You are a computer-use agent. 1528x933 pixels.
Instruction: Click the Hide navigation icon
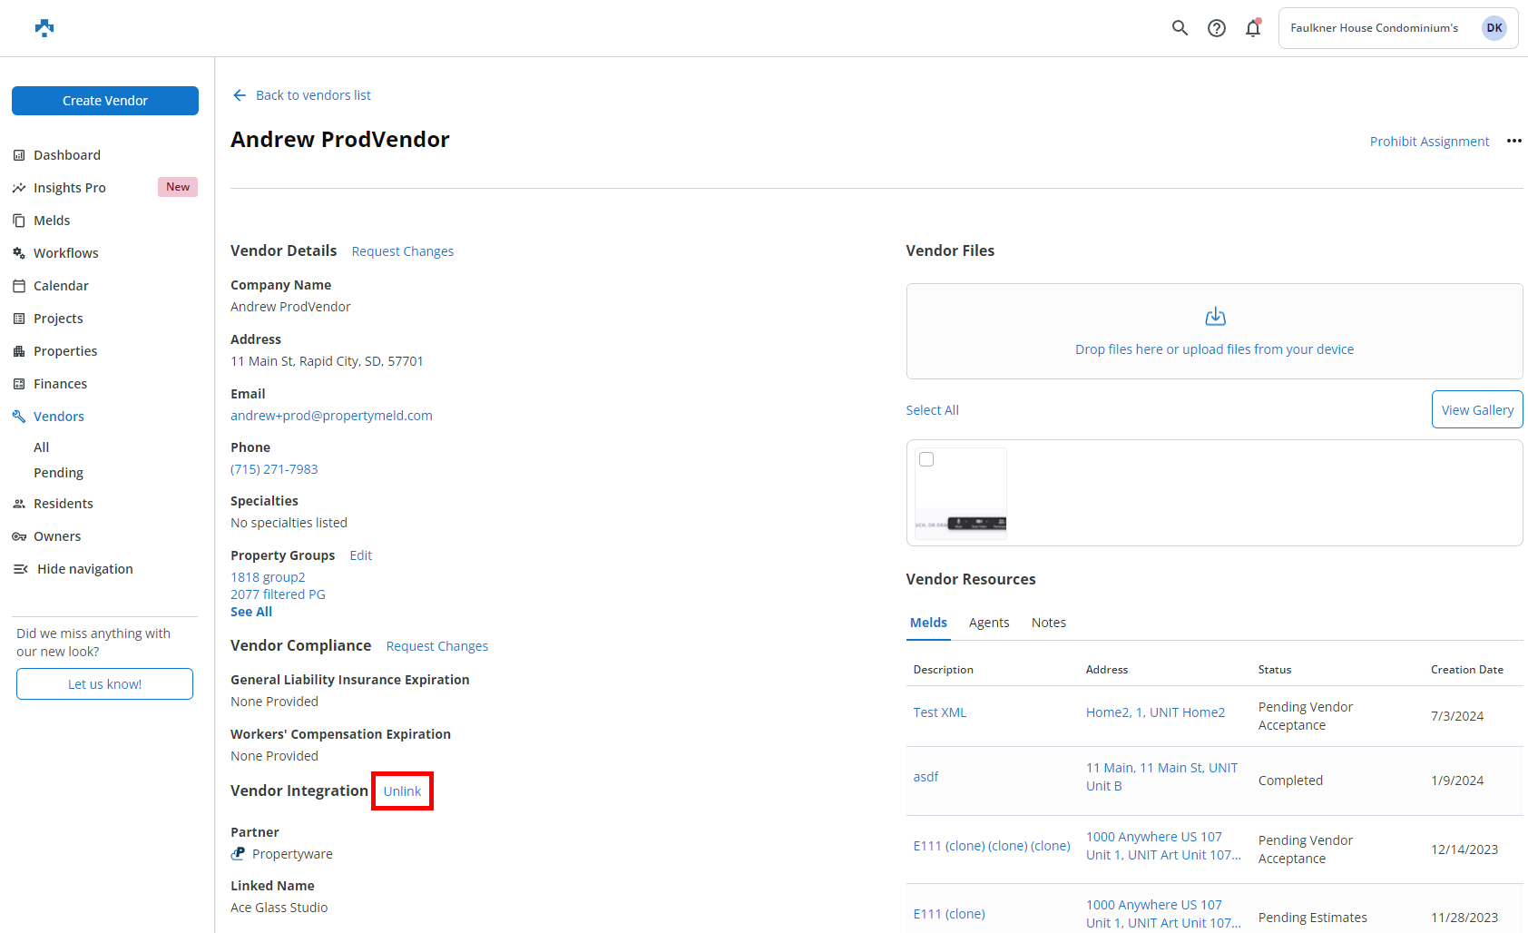(x=20, y=569)
